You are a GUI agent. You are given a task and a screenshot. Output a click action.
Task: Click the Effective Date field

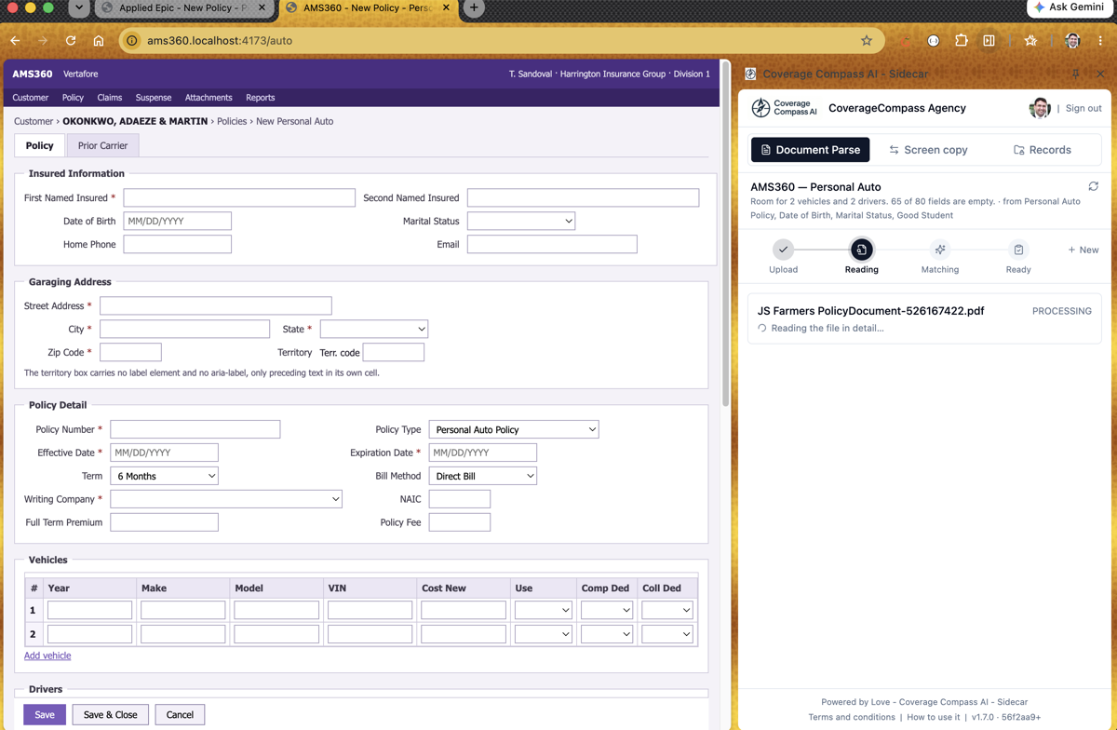click(x=164, y=453)
